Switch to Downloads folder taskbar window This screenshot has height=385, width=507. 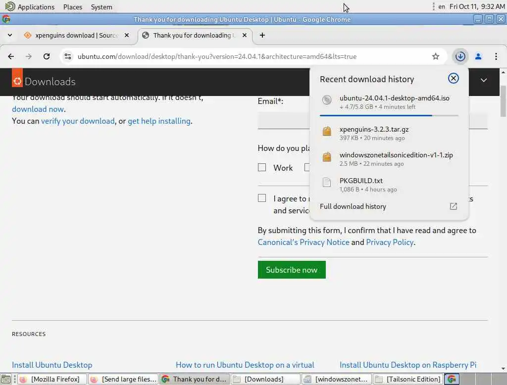coord(265,379)
